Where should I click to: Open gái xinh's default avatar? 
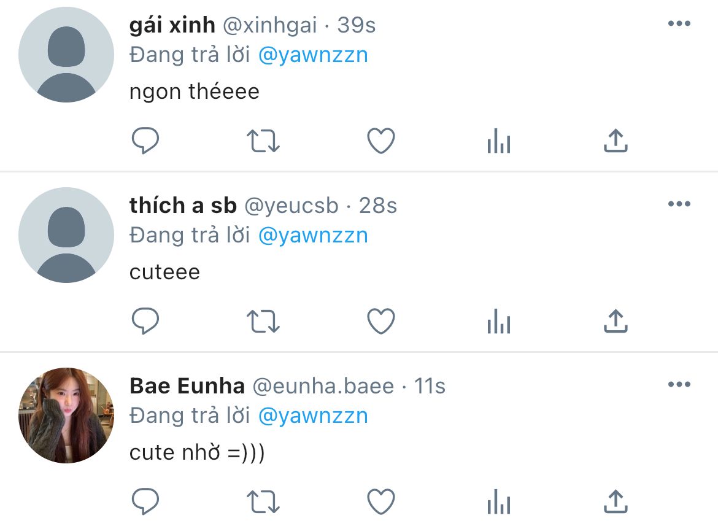(x=66, y=55)
